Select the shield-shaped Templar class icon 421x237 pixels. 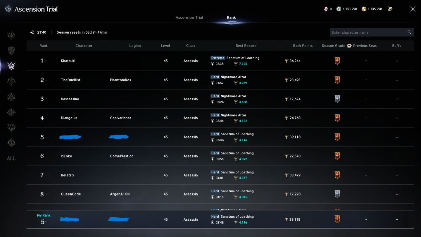[x=11, y=51]
